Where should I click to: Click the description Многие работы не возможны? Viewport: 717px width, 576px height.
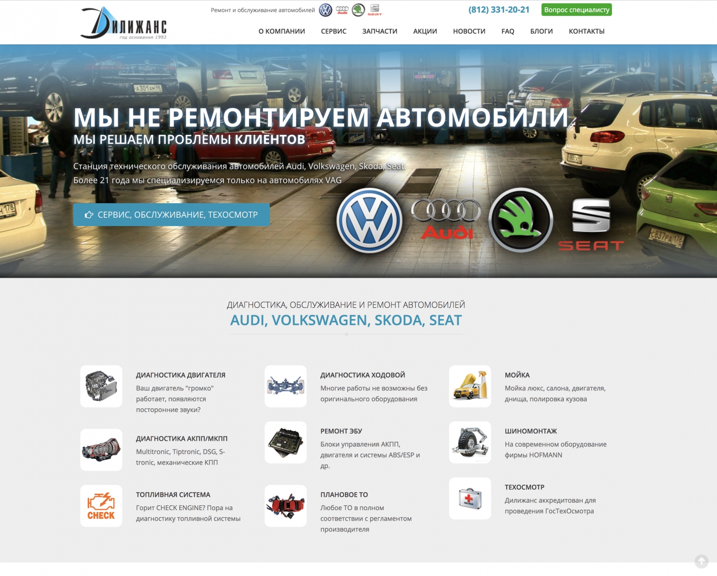point(374,393)
